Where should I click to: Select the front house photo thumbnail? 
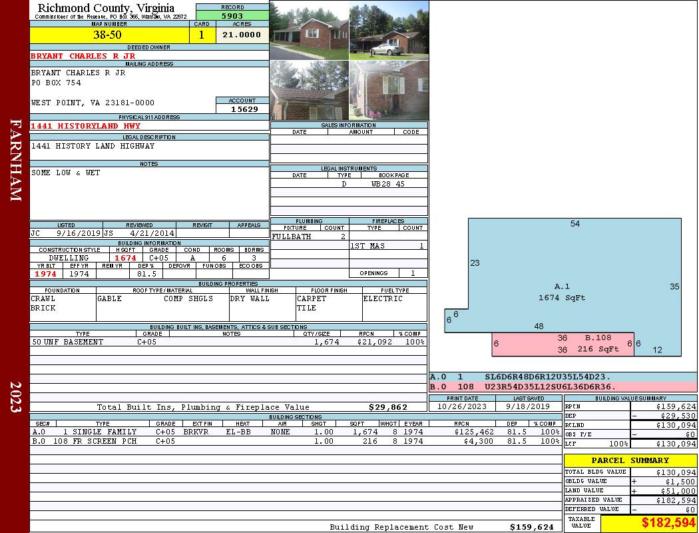pyautogui.click(x=310, y=31)
